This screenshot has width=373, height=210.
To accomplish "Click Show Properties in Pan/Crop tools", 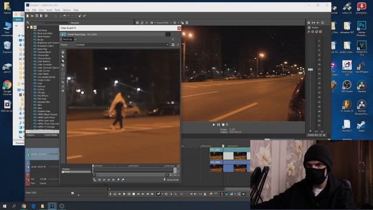I will click(x=63, y=52).
